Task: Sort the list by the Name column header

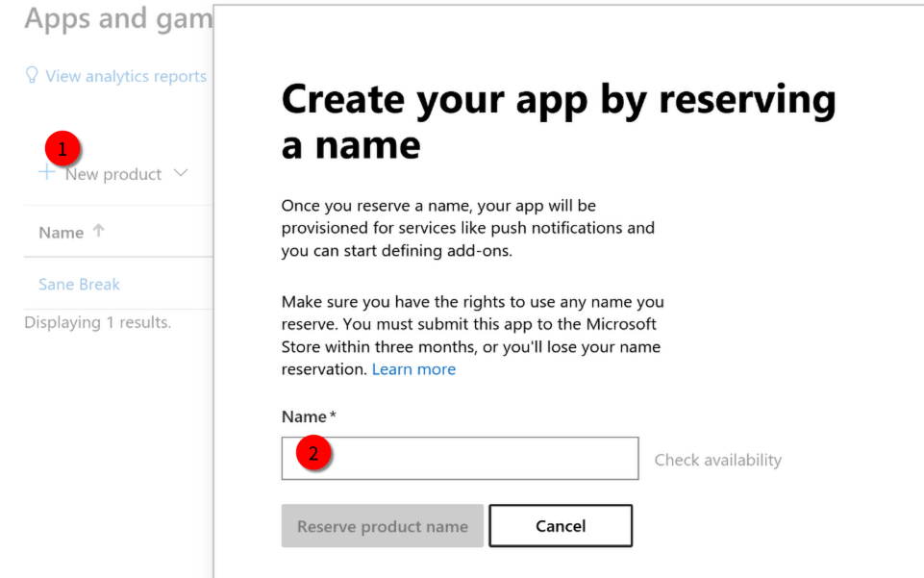Action: 62,233
